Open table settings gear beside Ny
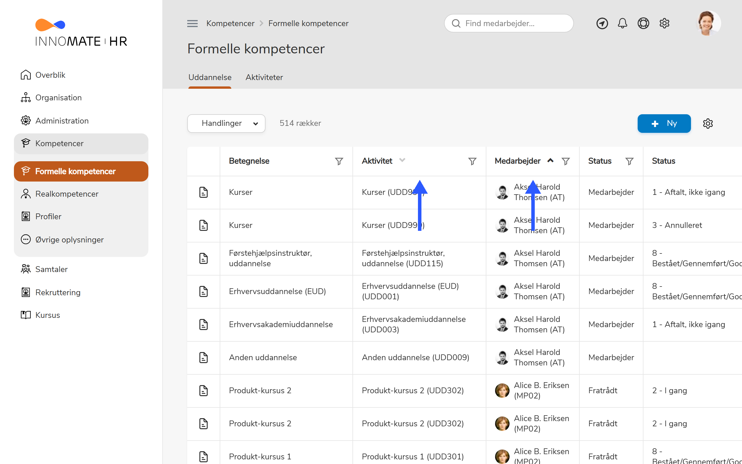The width and height of the screenshot is (742, 464). 708,123
